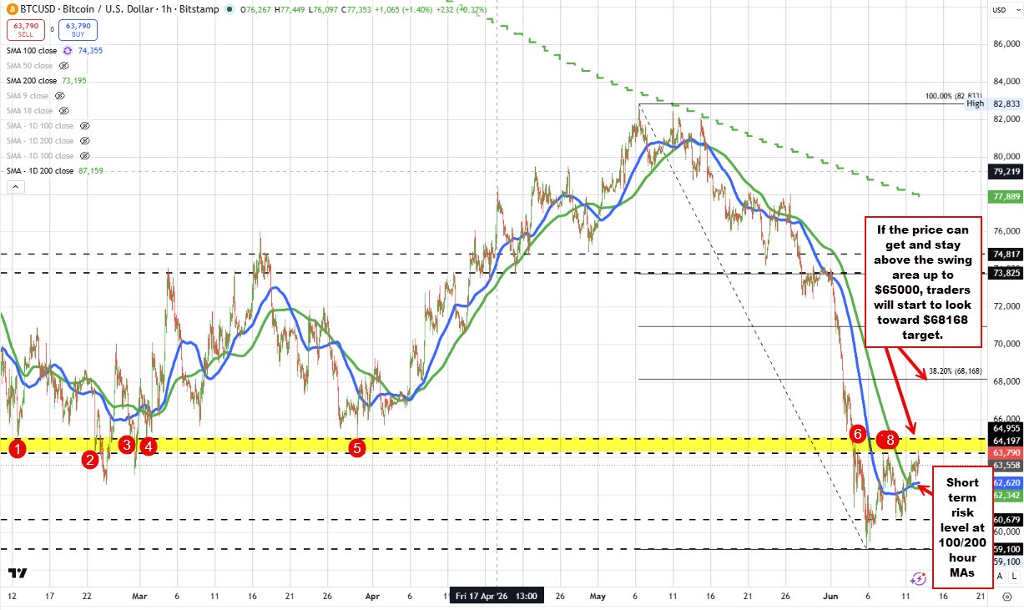Click the TradingView logo at bottom left
The height and width of the screenshot is (610, 1024).
click(x=17, y=573)
